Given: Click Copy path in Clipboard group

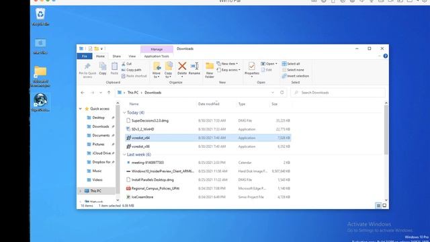Looking at the screenshot, I should [132, 70].
